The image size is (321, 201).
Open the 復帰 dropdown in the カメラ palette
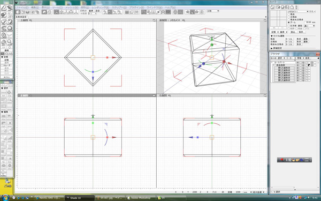284,32
